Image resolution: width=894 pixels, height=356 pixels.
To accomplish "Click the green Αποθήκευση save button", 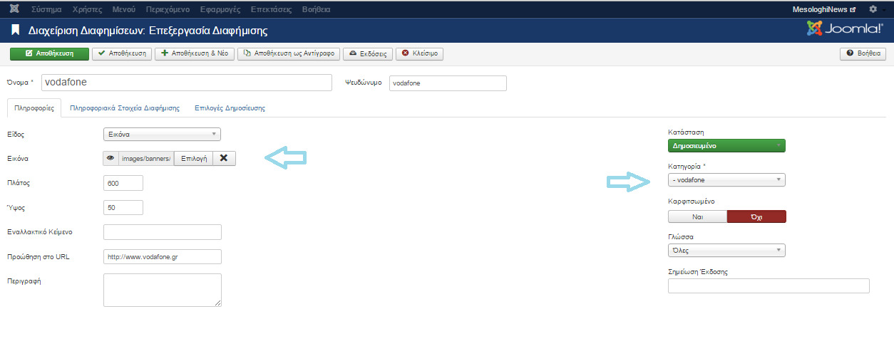I will coord(49,53).
